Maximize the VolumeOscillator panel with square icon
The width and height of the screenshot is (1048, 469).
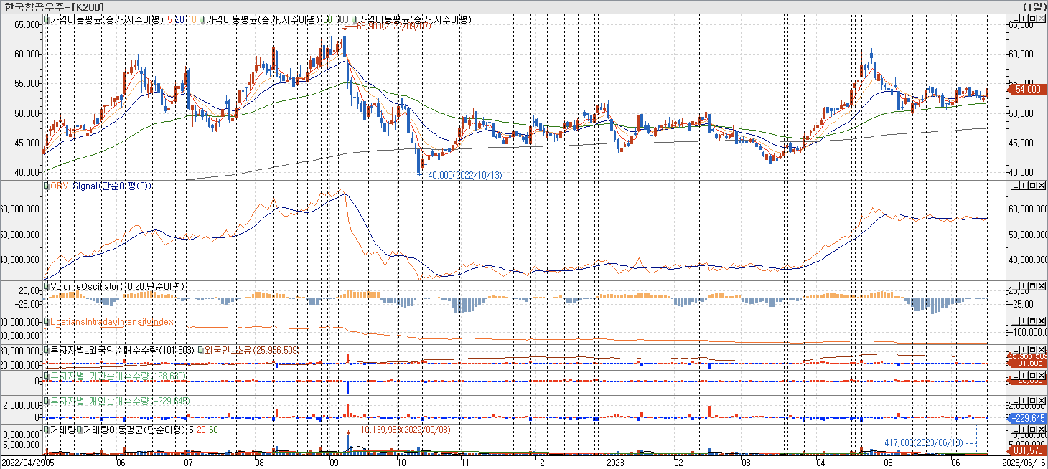1033,286
